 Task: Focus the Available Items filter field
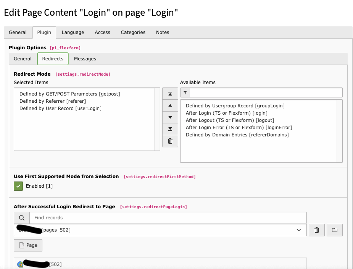[x=266, y=92]
